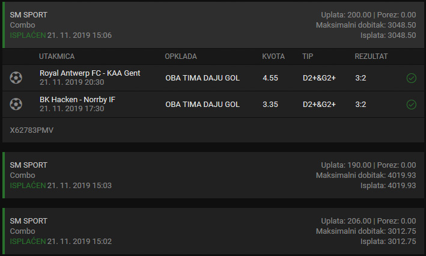Viewport: 426px width, 256px height.
Task: Click the UTAKMICA column header
Action: tap(57, 56)
